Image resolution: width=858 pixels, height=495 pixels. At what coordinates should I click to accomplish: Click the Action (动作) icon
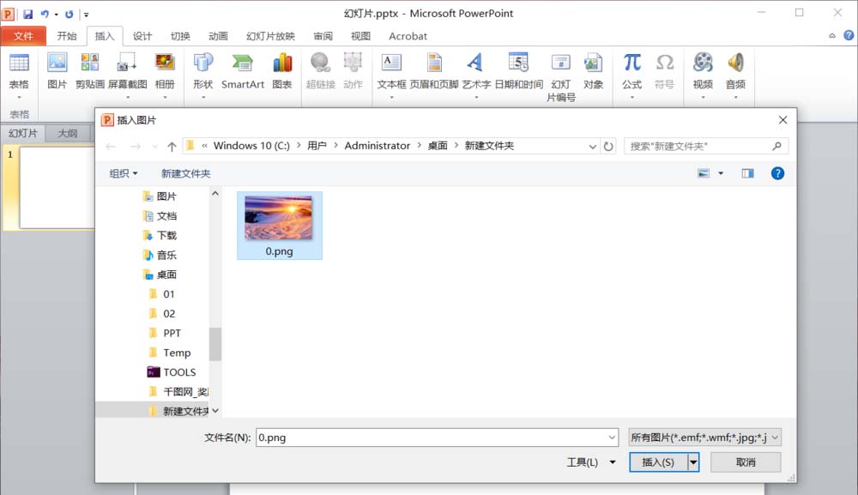pos(353,71)
